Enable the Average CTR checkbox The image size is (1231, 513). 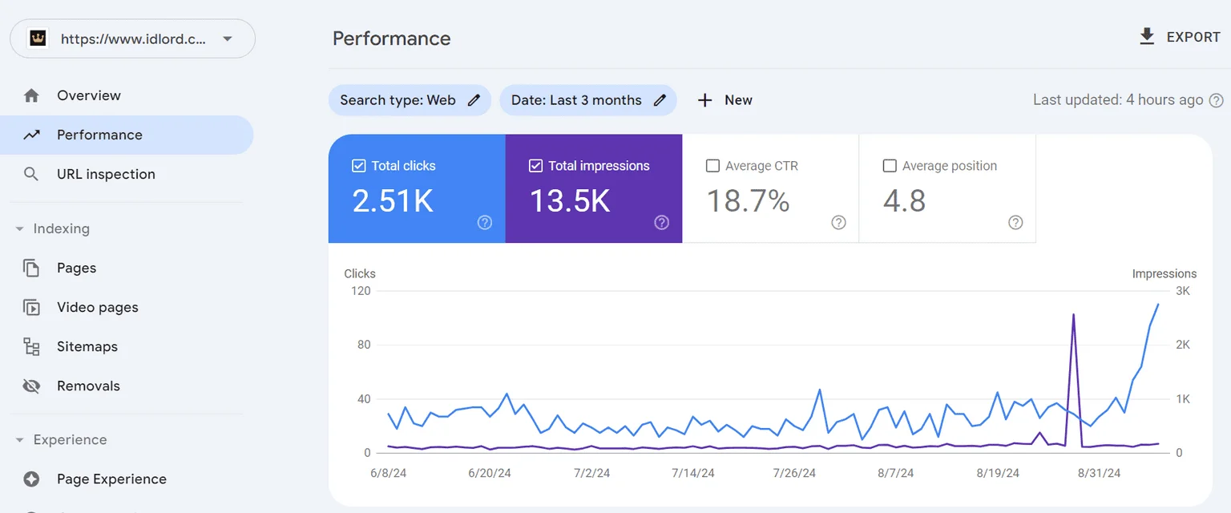coord(712,166)
